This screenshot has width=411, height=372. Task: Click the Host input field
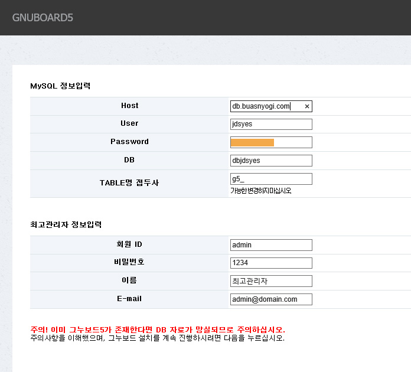pos(271,106)
